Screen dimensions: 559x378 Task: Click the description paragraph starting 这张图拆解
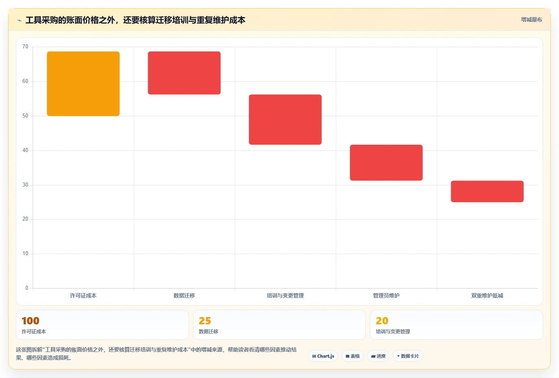tap(156, 354)
